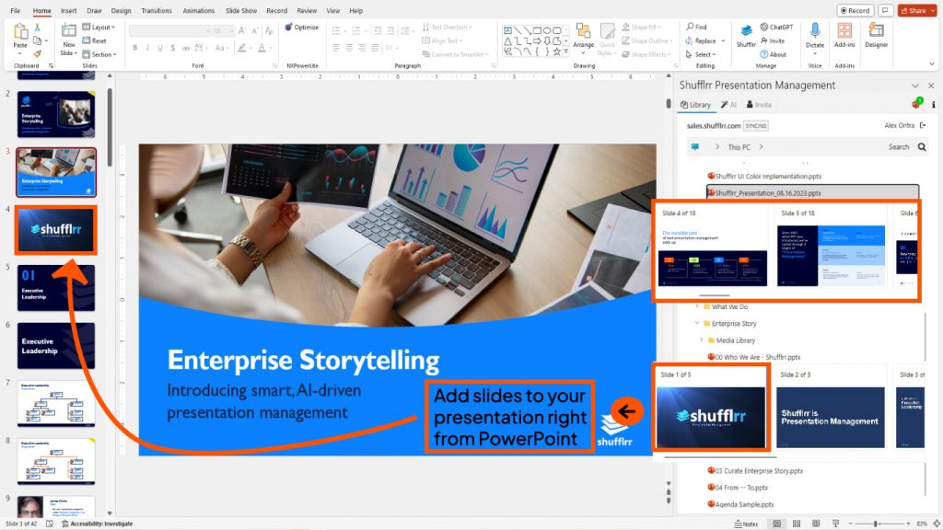
Task: Toggle Italic formatting
Action: [147, 48]
